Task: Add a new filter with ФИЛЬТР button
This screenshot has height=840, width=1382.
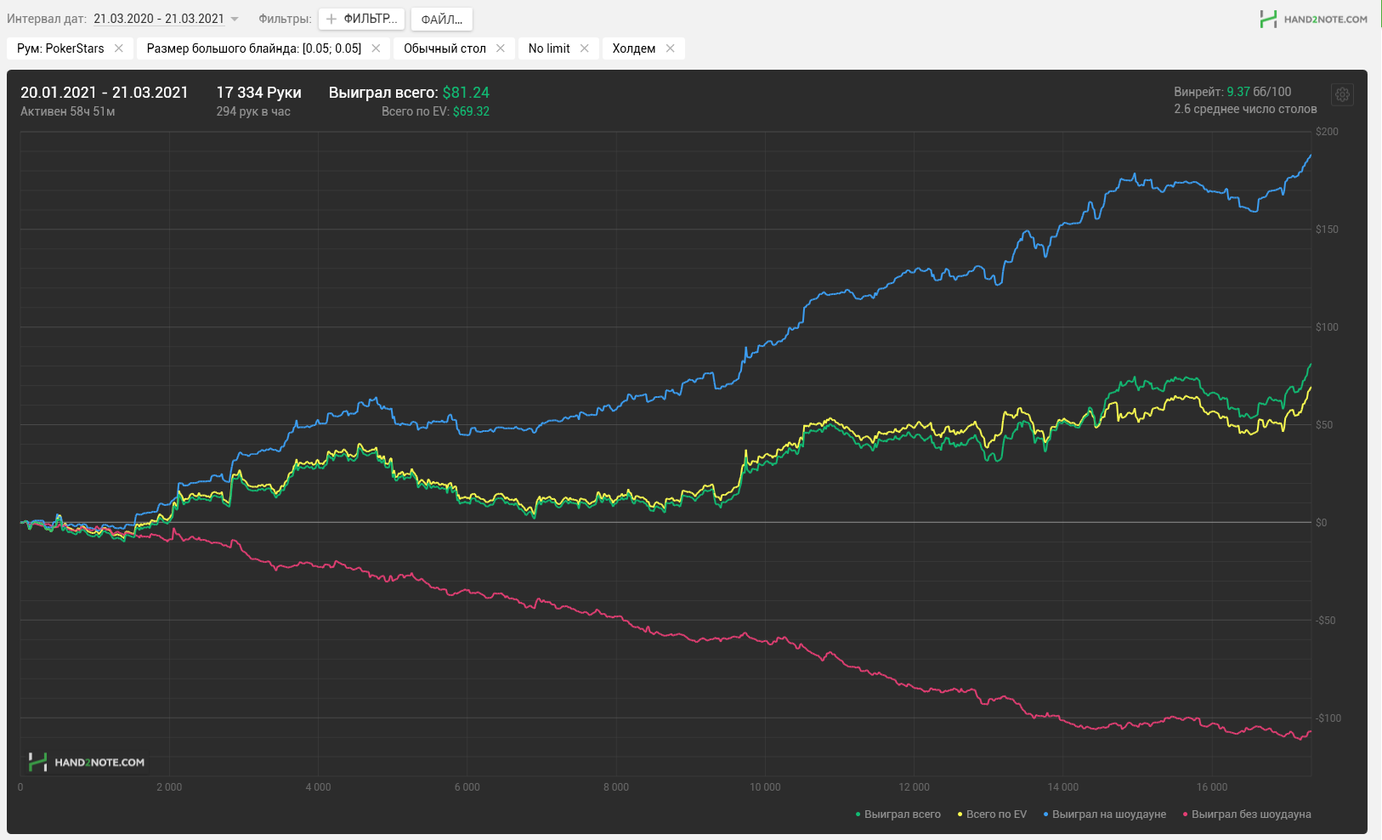Action: (x=361, y=19)
